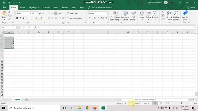Open Firefox from the Windows taskbar

coord(95,108)
